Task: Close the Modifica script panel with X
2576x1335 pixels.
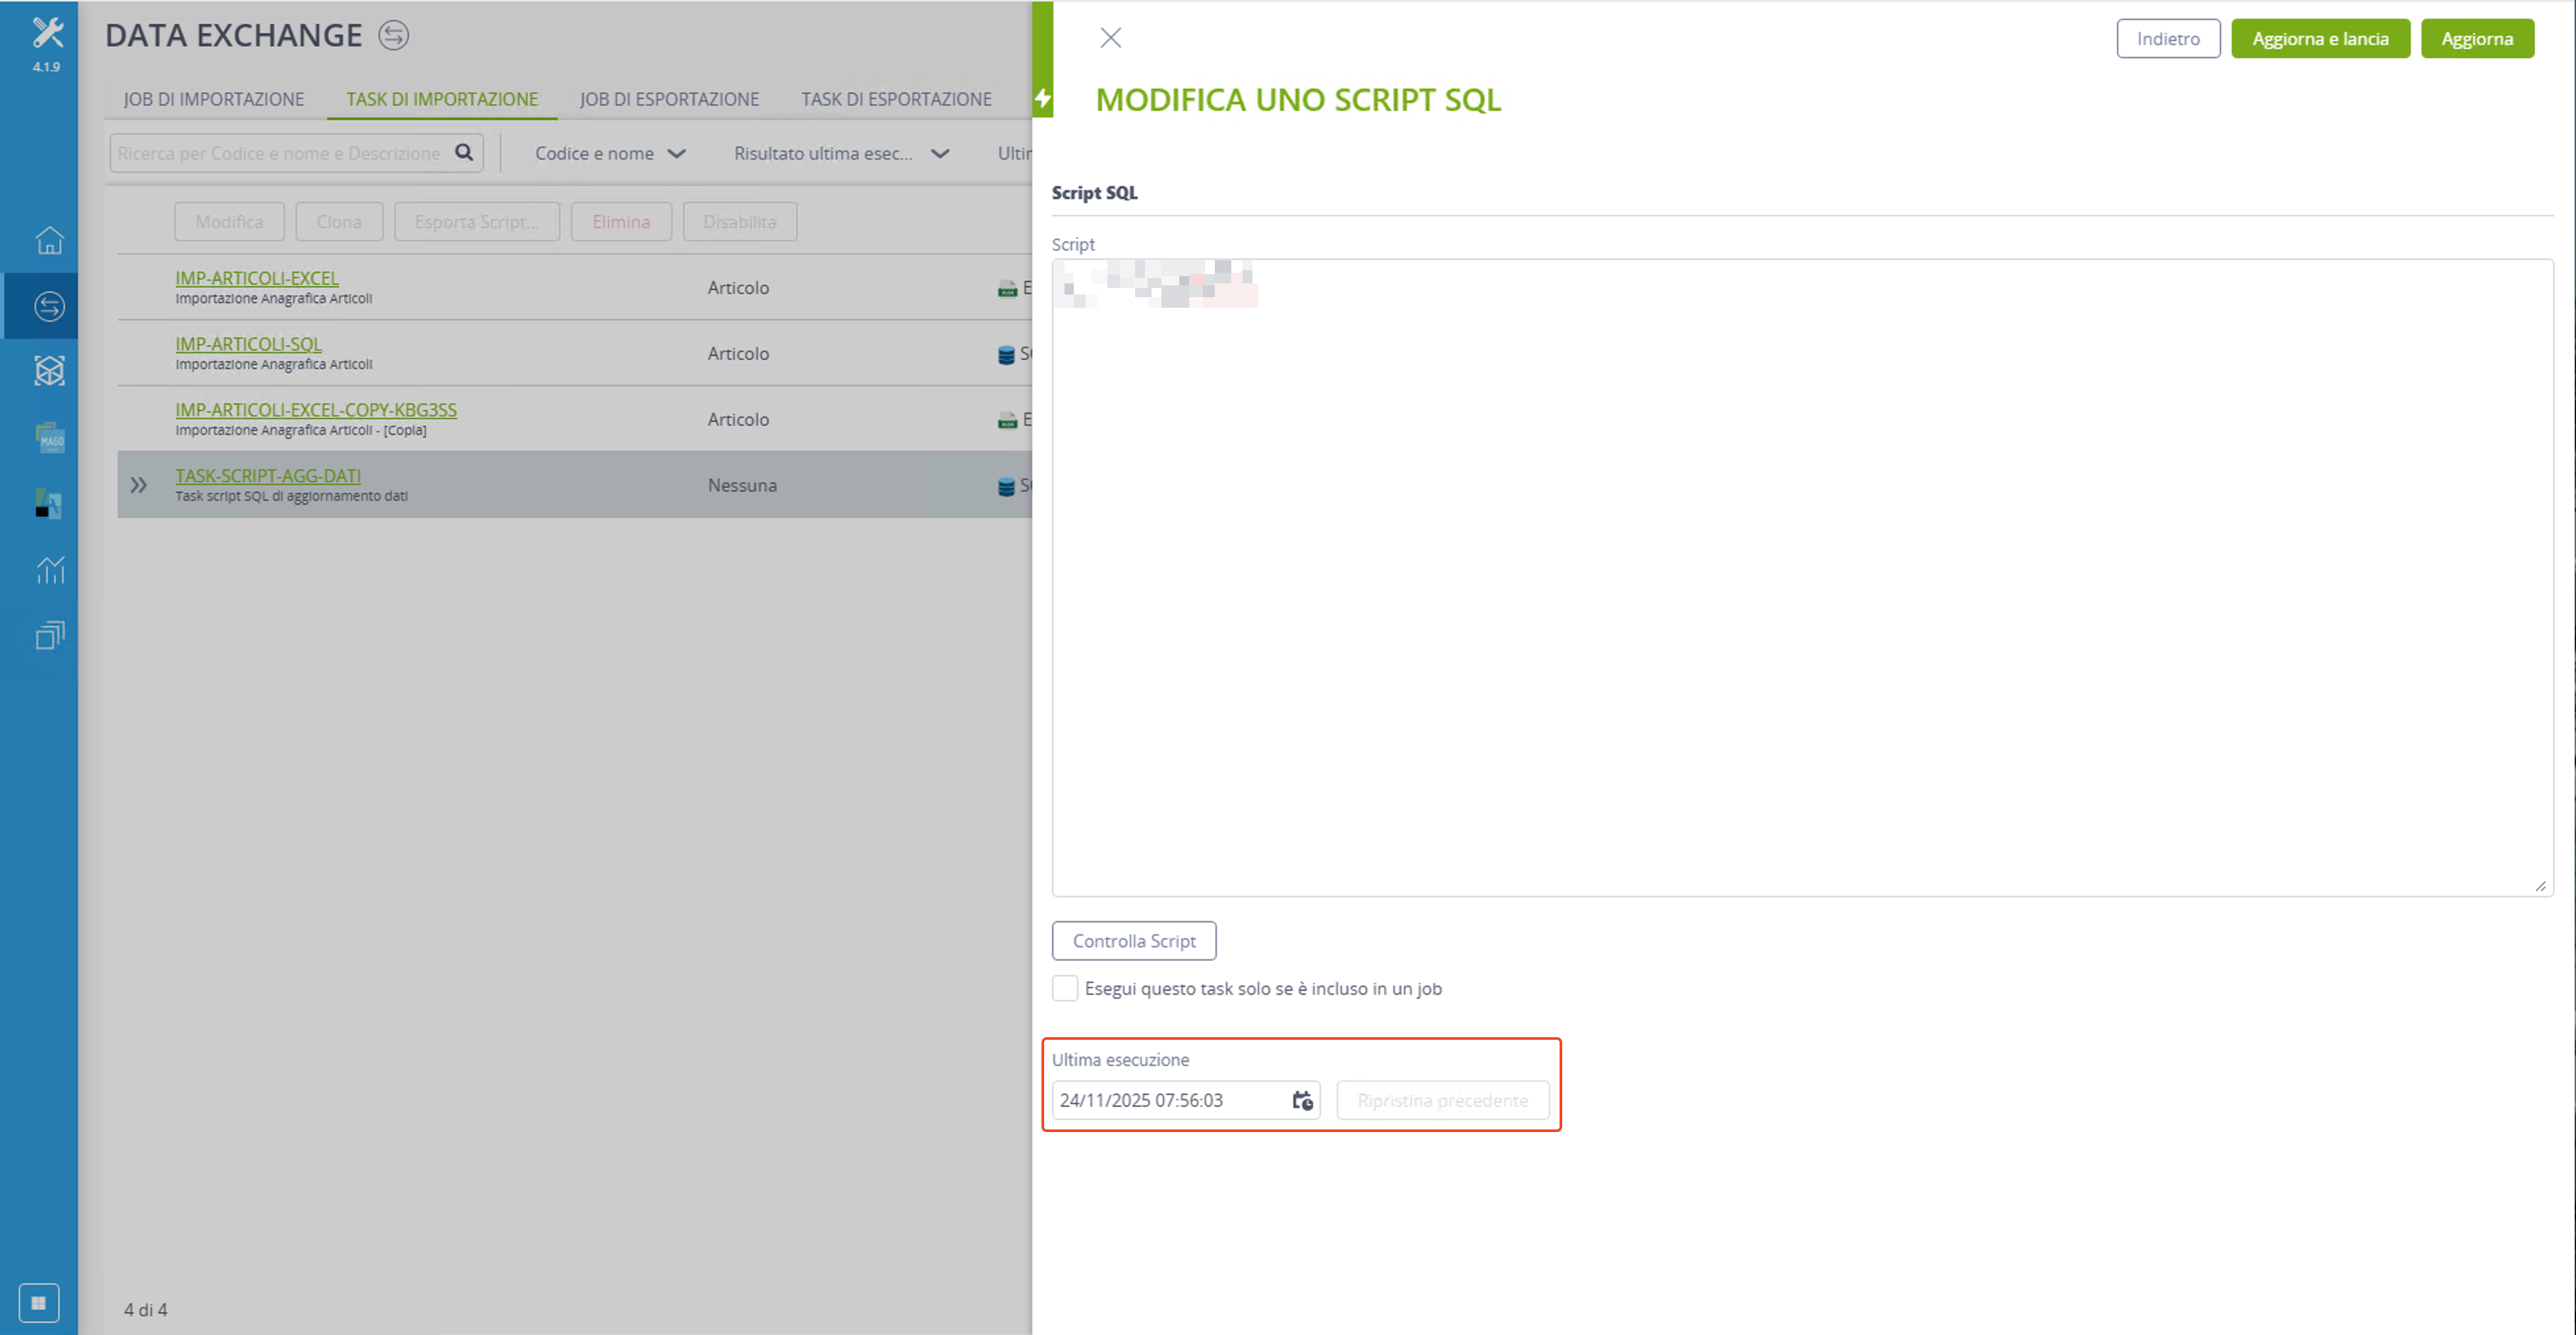Action: point(1110,38)
